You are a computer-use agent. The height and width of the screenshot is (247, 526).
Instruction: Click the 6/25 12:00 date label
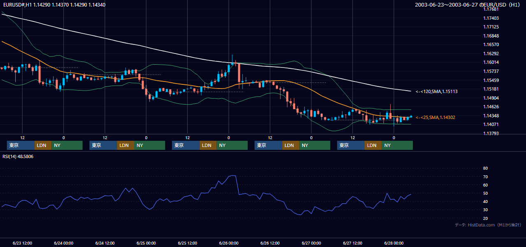click(x=188, y=243)
